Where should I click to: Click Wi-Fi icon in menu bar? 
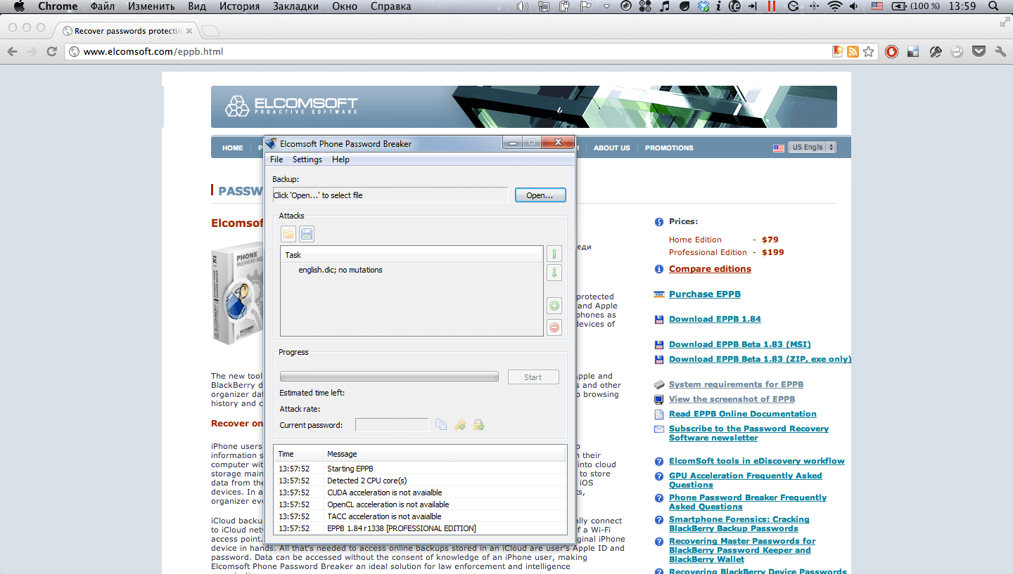coord(834,6)
